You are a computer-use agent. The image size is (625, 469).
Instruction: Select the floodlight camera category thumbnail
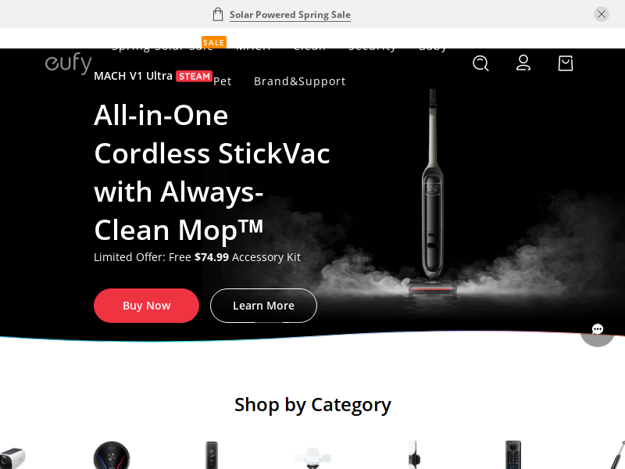[x=313, y=458]
